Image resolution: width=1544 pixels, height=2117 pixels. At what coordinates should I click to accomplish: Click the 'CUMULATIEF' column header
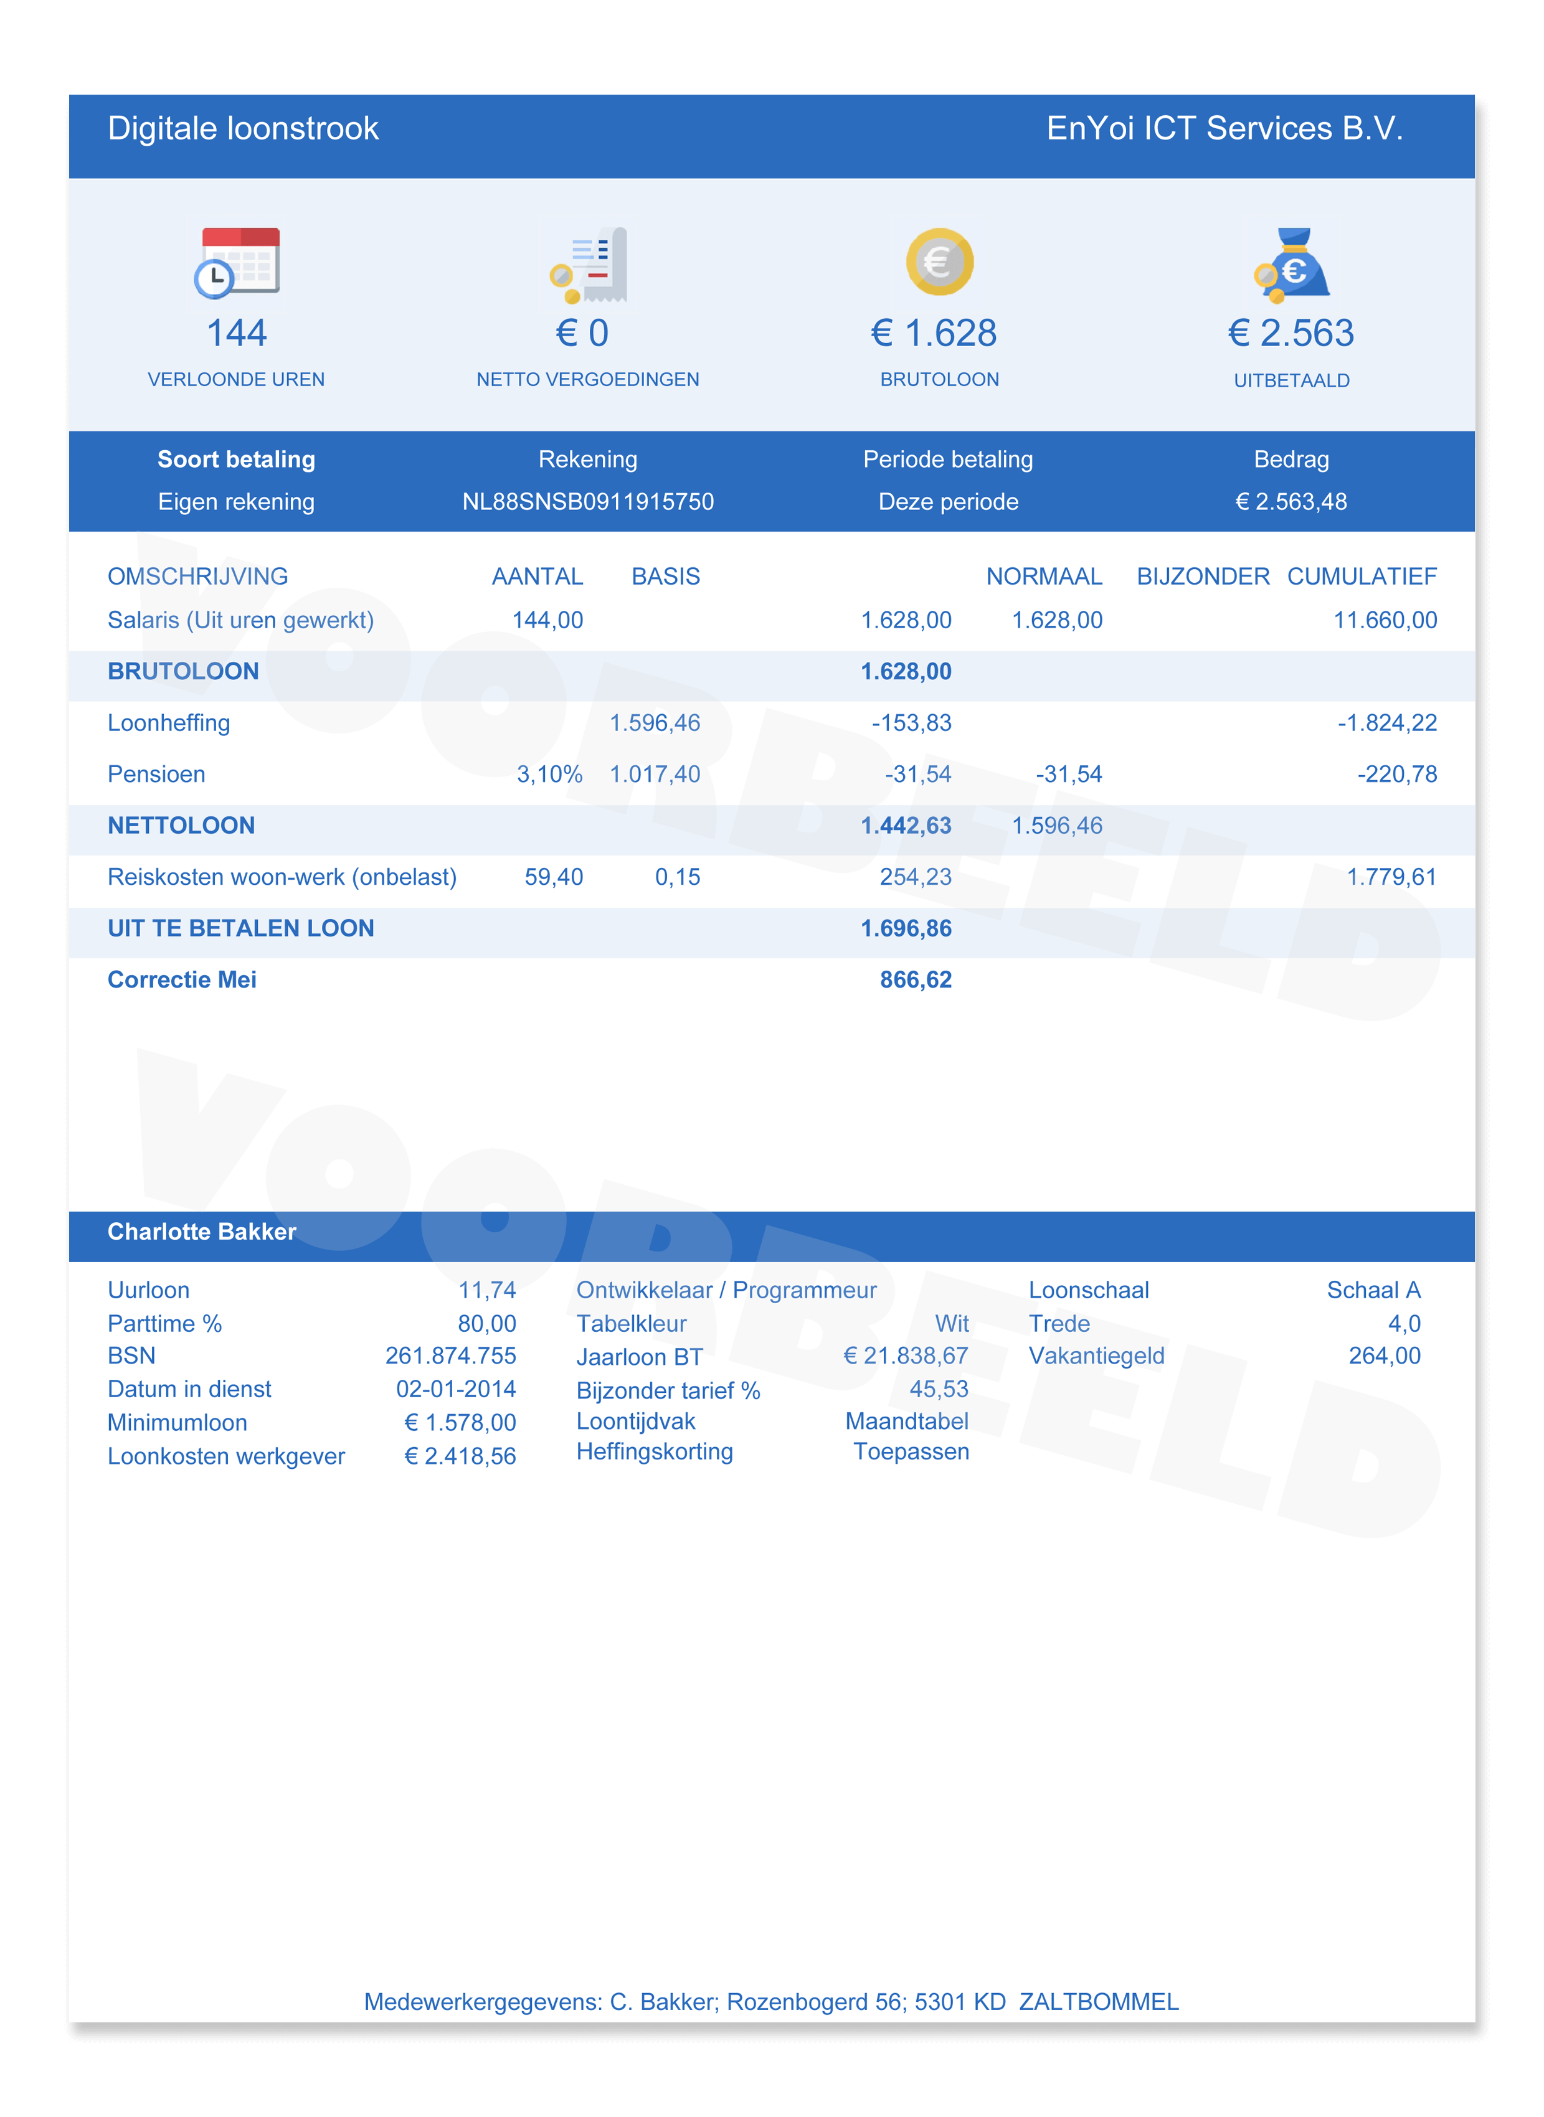[x=1362, y=577]
